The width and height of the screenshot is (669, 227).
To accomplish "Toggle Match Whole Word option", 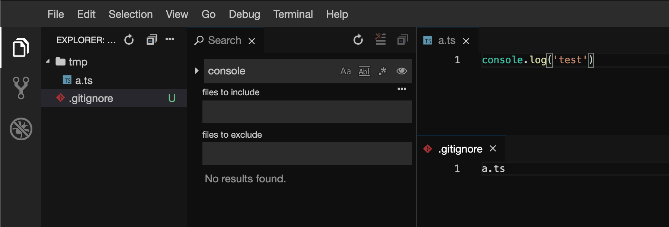I will [x=364, y=71].
